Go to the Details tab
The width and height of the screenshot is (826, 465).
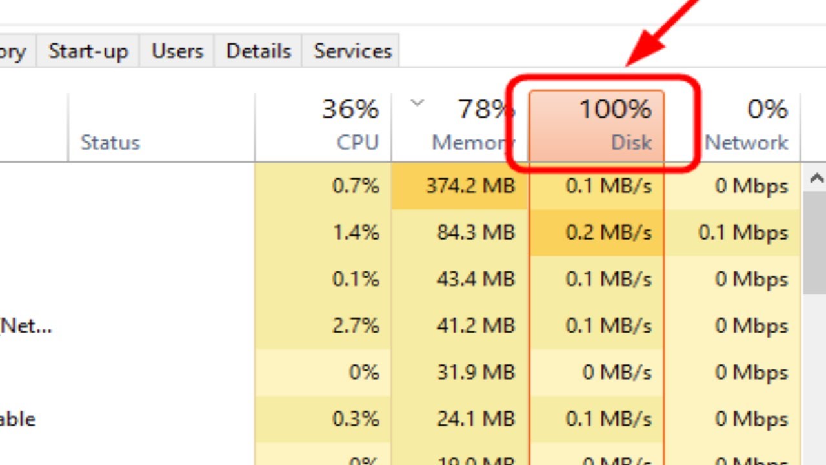pyautogui.click(x=259, y=51)
